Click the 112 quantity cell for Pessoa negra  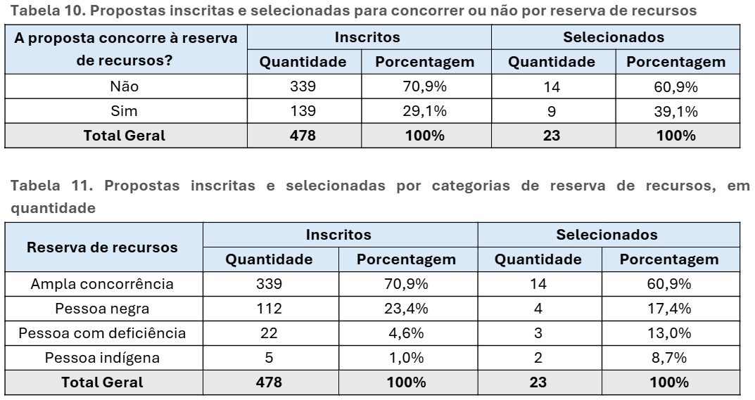(x=269, y=309)
